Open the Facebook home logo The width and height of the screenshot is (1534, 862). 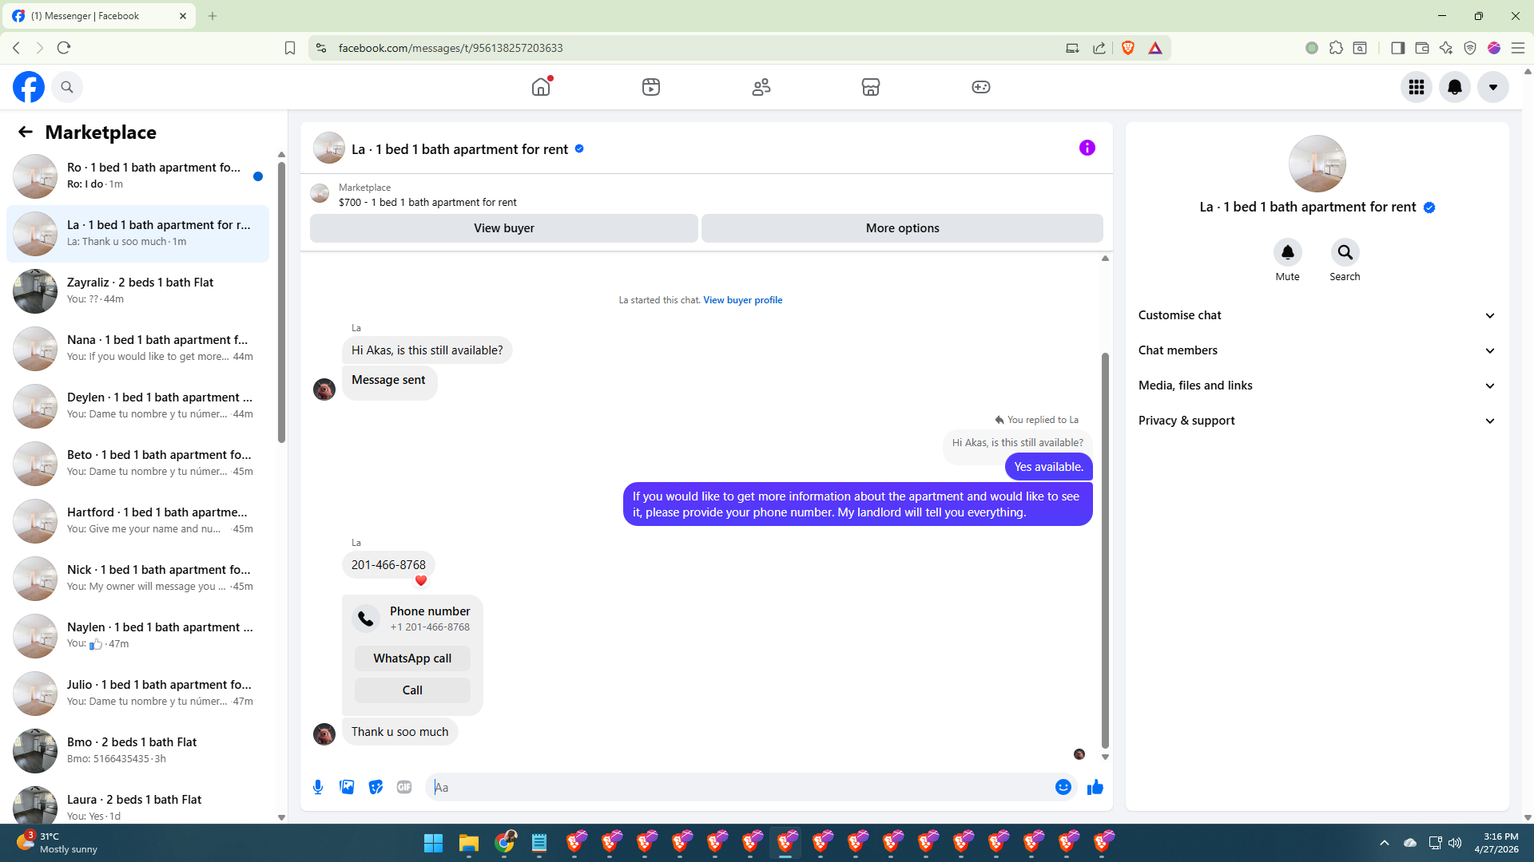(29, 87)
